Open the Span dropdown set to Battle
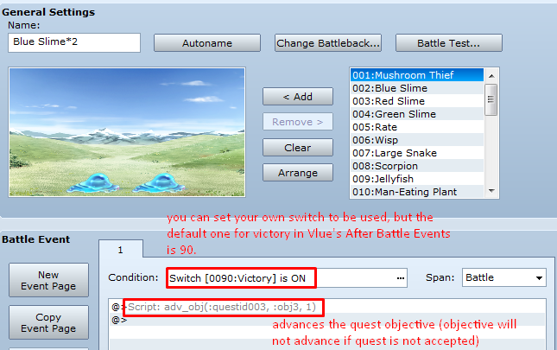This screenshot has width=557, height=350. click(x=504, y=277)
